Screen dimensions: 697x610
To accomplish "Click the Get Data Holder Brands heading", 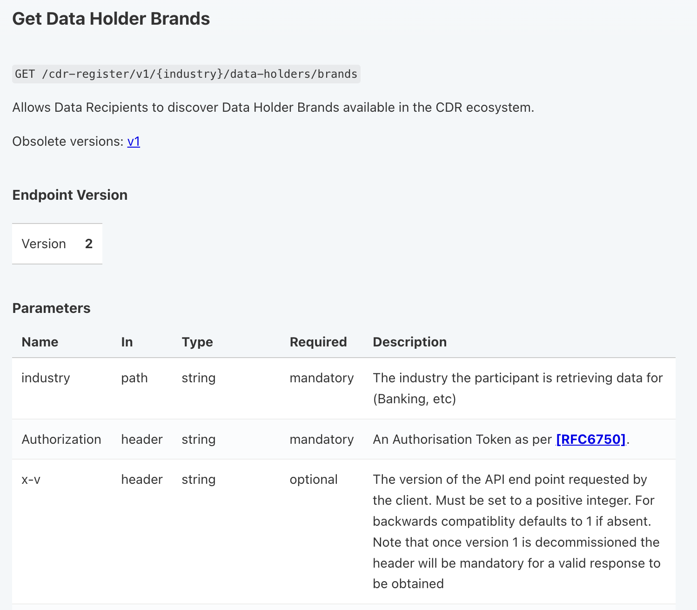I will tap(111, 18).
